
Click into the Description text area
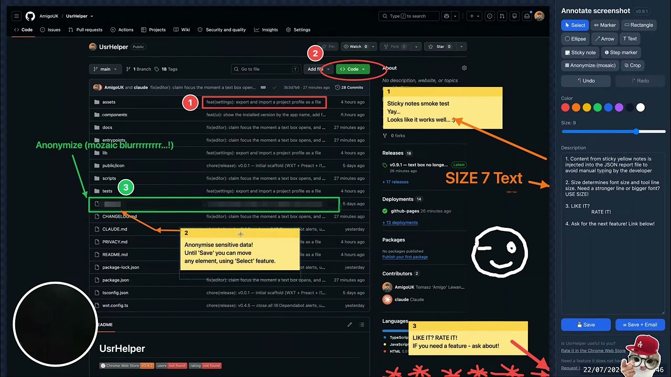613,233
